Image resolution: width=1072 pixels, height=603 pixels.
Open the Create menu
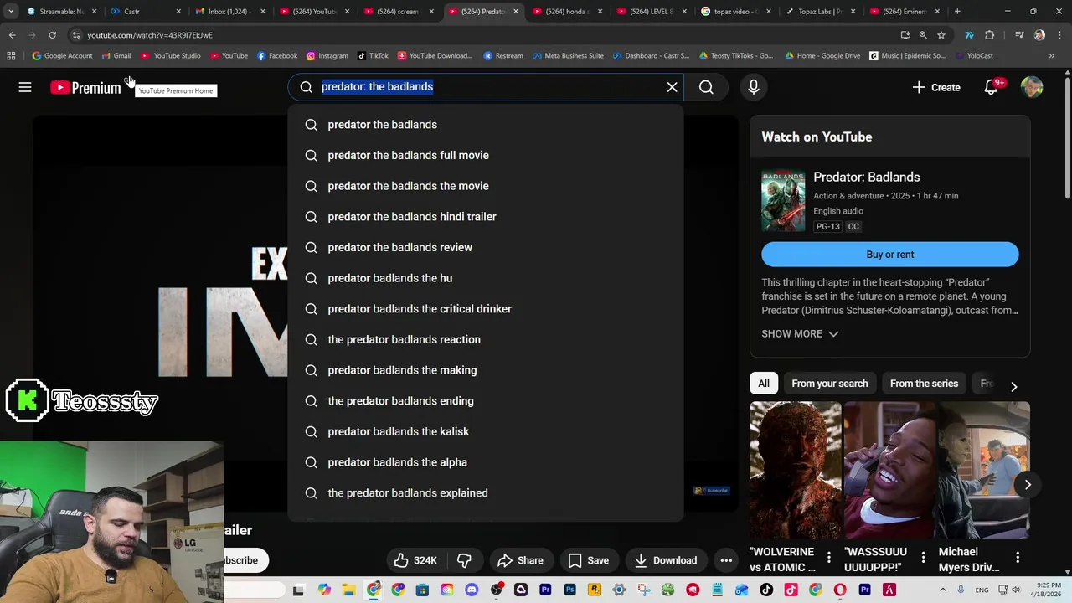click(x=936, y=87)
